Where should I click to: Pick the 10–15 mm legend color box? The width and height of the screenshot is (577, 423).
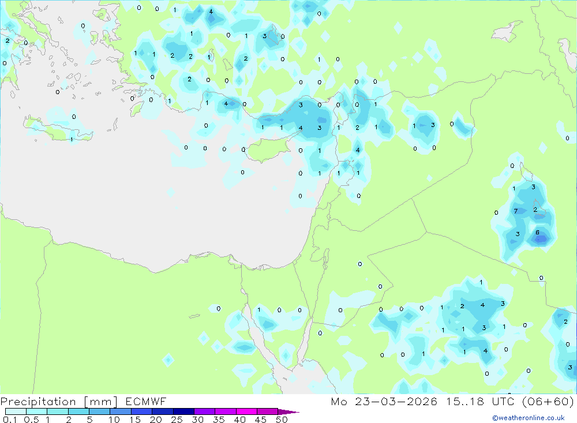121,411
